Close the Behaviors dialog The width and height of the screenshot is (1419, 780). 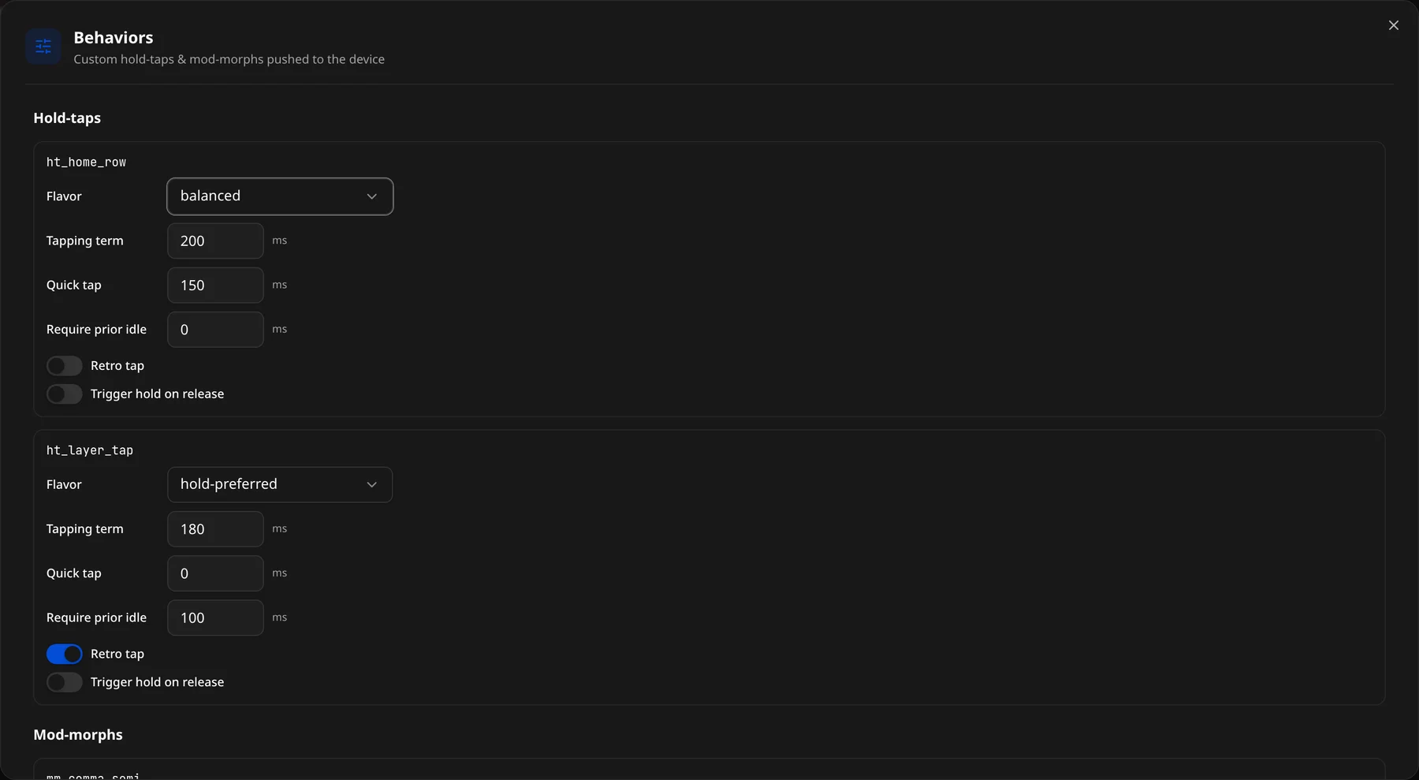(1394, 25)
